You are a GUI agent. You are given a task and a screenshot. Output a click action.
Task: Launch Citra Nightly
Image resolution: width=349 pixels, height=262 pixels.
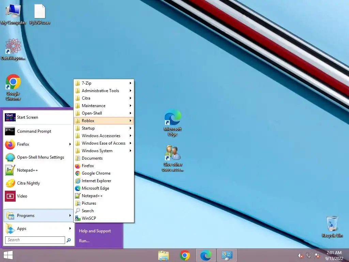tap(39, 183)
